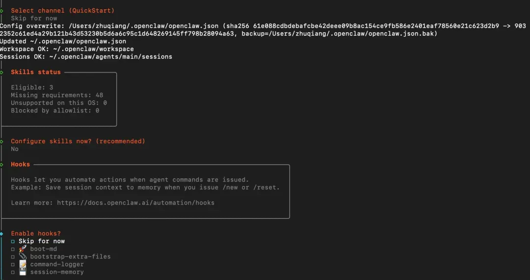Click the green diamond beside Select channel (QuickStart)
The width and height of the screenshot is (530, 280).
tap(1, 11)
